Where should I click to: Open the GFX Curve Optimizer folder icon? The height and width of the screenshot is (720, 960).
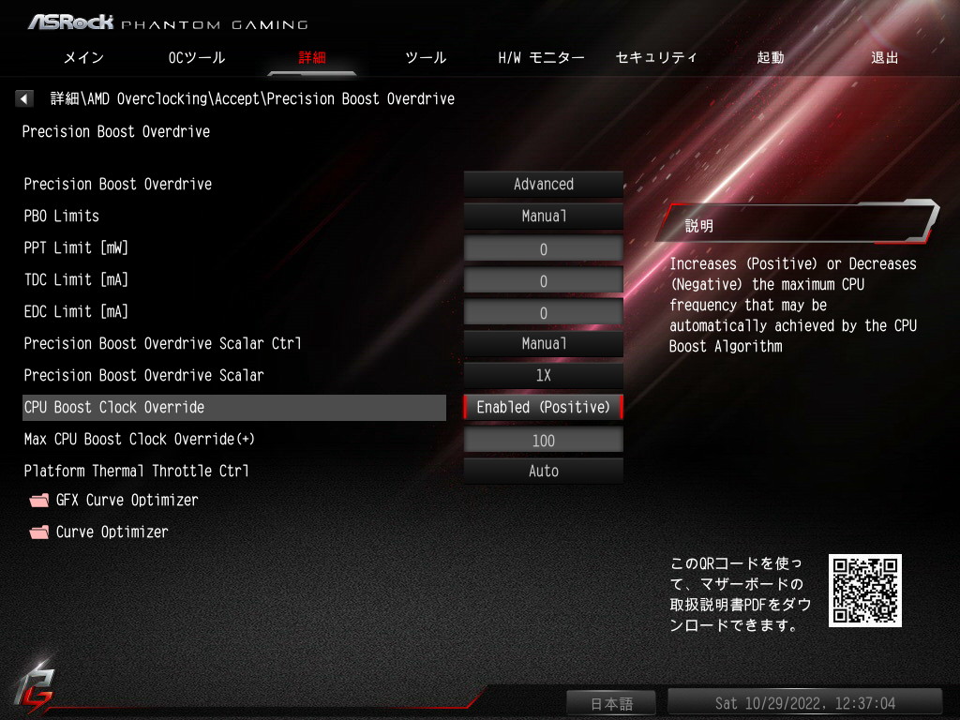(39, 501)
